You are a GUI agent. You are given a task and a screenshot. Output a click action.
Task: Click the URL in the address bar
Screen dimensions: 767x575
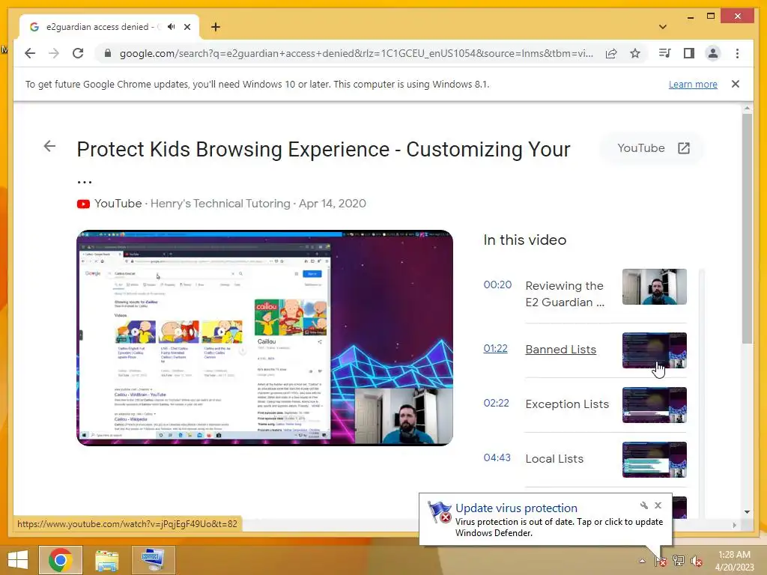356,53
